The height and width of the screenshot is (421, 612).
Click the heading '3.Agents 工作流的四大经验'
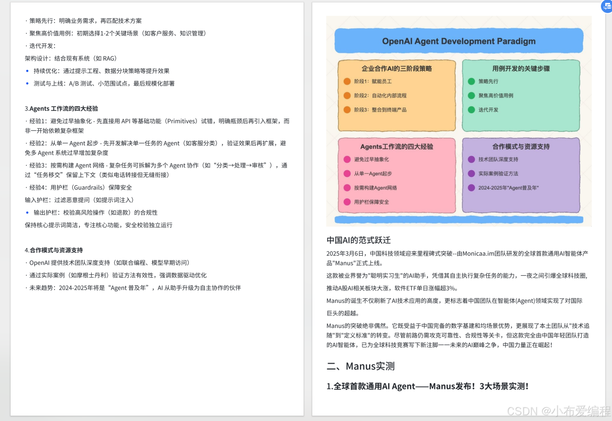(x=61, y=108)
